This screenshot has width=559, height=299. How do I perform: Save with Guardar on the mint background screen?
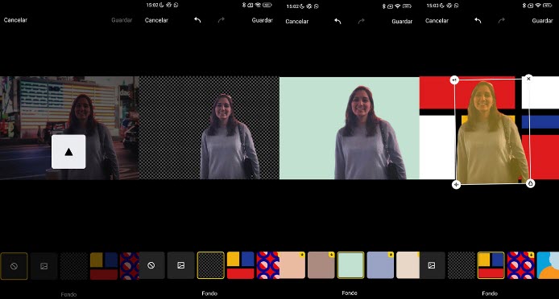[402, 22]
